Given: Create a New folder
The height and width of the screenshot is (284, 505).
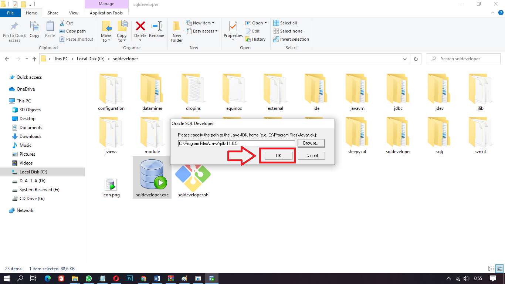Looking at the screenshot, I should click(177, 31).
